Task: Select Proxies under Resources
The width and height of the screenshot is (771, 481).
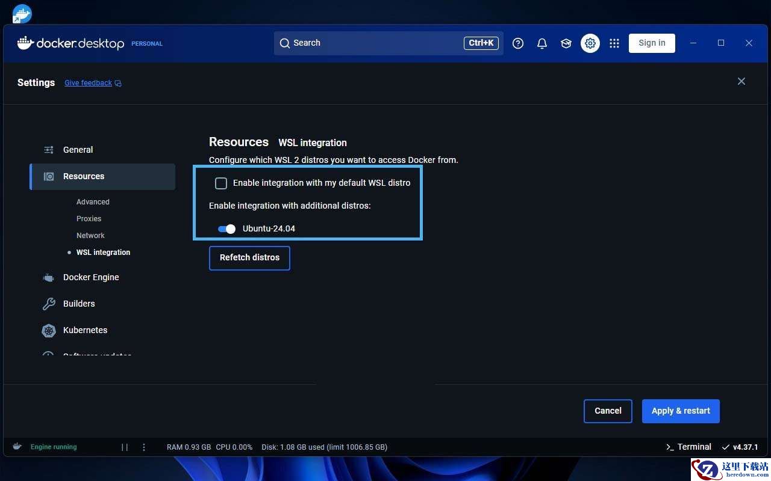Action: click(x=89, y=219)
